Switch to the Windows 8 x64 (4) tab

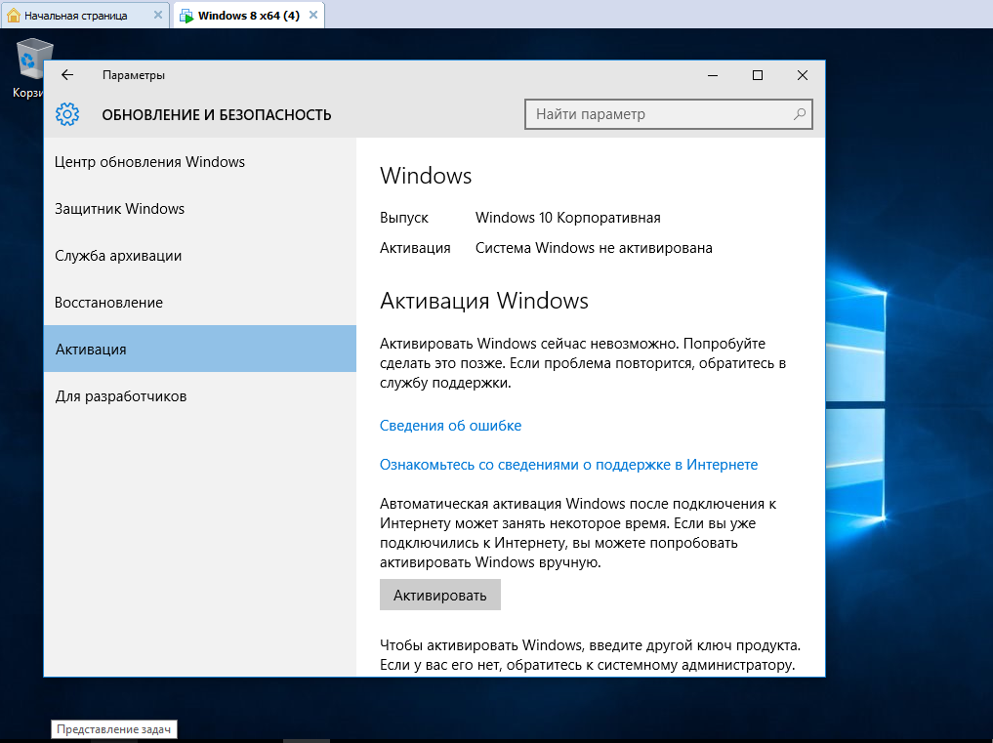pos(248,16)
